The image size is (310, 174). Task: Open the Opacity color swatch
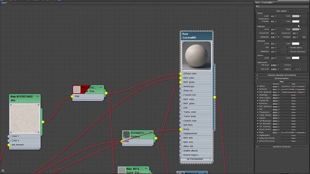point(295,58)
